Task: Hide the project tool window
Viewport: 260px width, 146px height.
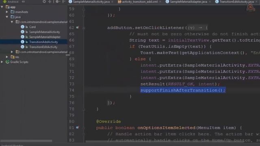Action: click(x=64, y=2)
